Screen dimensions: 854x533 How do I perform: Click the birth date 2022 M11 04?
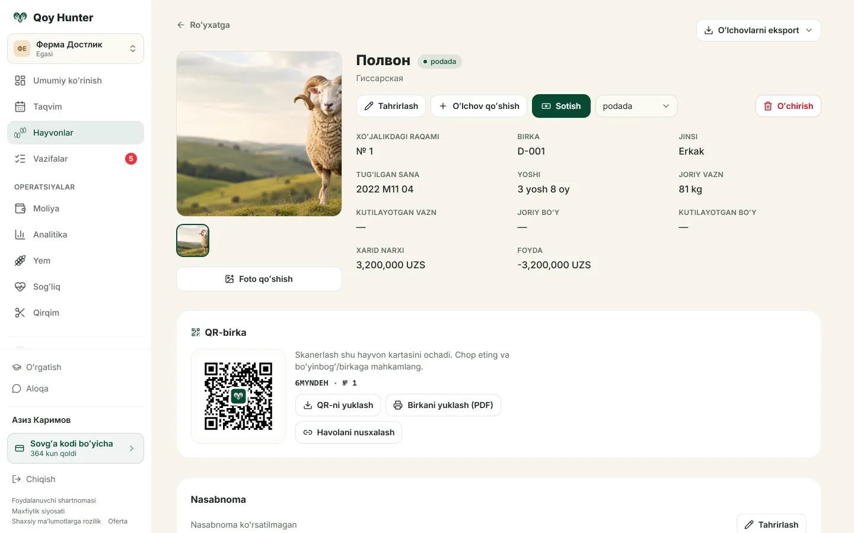[385, 189]
